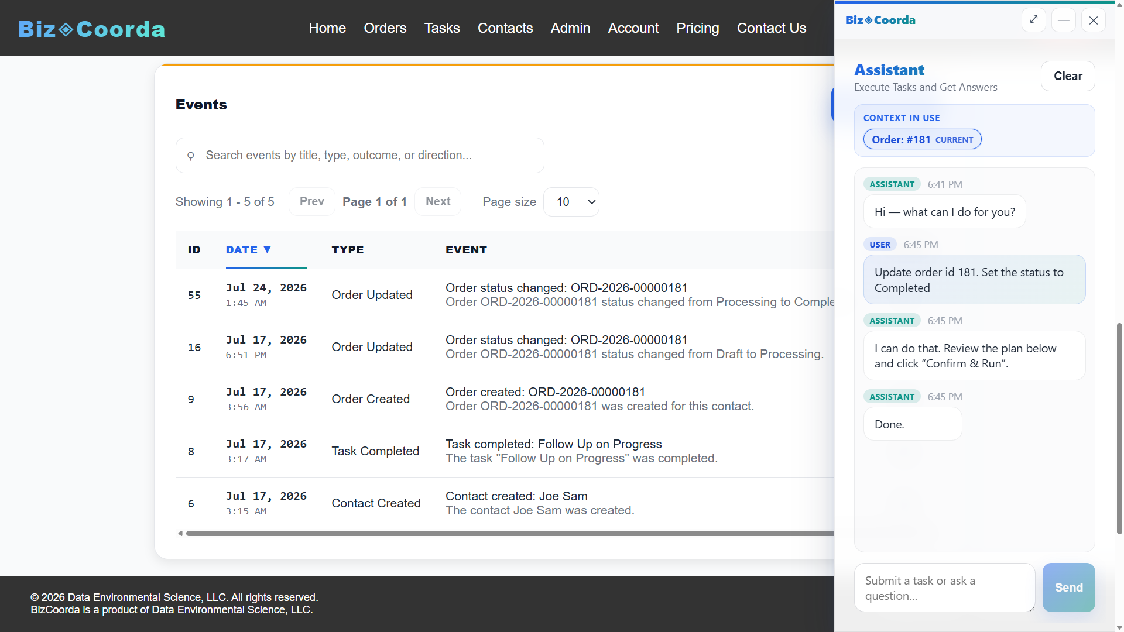Click the 'Task Completed' type cell
Viewport: 1124px width, 632px height.
375,451
